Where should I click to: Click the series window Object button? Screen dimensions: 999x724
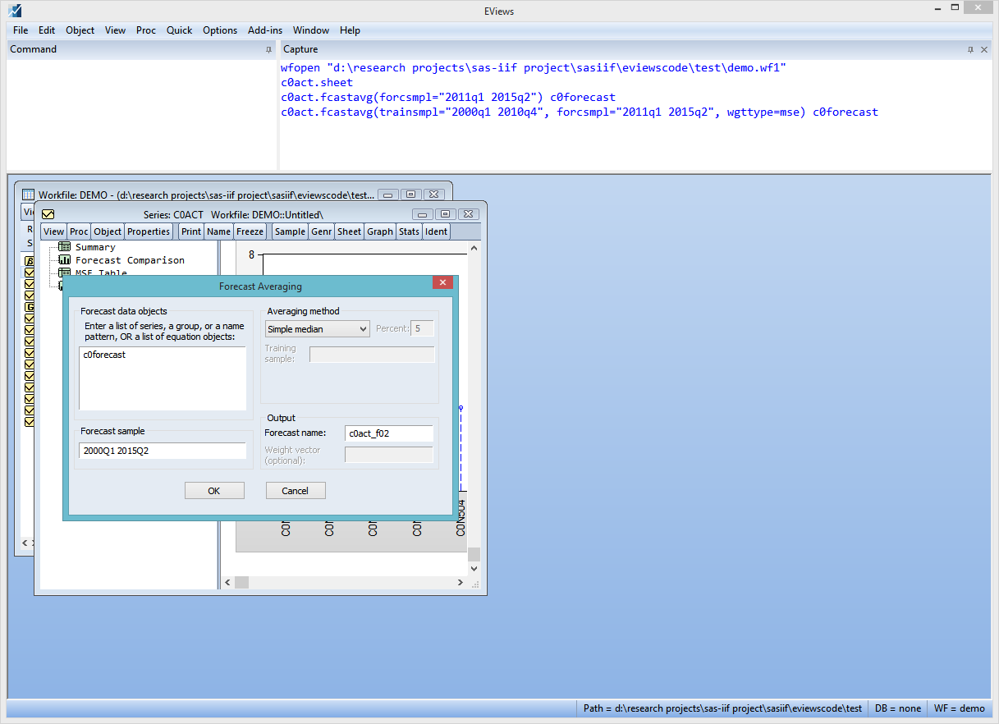pyautogui.click(x=108, y=231)
